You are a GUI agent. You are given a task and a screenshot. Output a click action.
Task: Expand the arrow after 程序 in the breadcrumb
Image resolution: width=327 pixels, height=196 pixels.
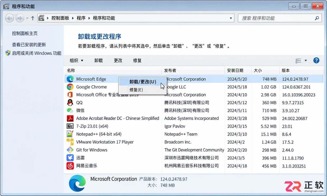[89, 18]
